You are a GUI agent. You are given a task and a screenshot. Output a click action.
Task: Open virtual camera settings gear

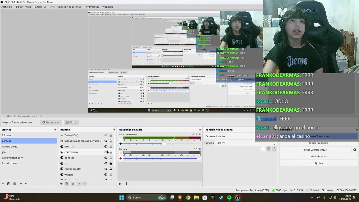[355, 150]
